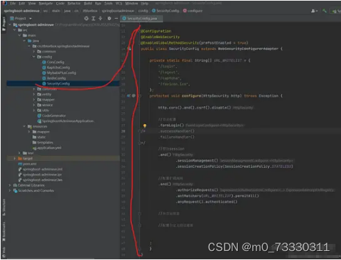This screenshot has width=341, height=260.
Task: Expand the mapper package under java
Action: coord(34,100)
